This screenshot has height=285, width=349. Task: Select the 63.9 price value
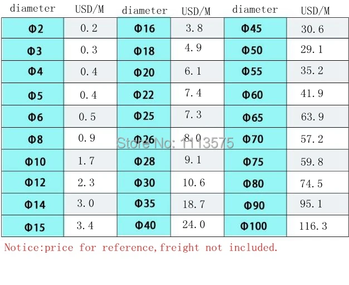pyautogui.click(x=312, y=117)
